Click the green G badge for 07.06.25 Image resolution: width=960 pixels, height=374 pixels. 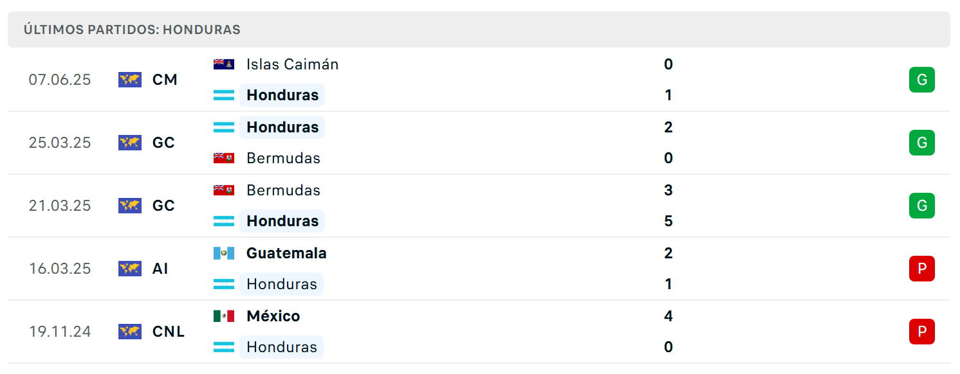[x=922, y=80]
